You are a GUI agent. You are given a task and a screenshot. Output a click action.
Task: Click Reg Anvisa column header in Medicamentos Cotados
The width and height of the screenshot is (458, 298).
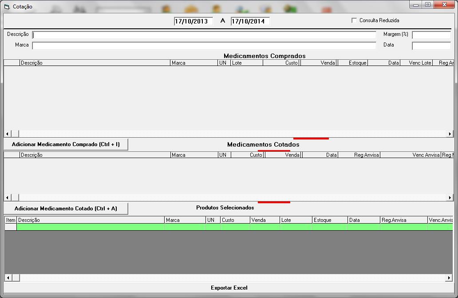tap(359, 155)
